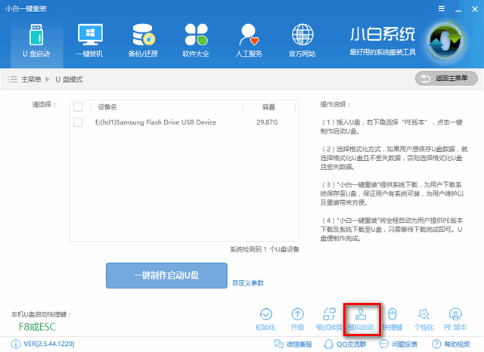Image resolution: width=484 pixels, height=352 pixels.
Task: Open the 快捷键 shortcut key lookup
Action: [x=391, y=320]
